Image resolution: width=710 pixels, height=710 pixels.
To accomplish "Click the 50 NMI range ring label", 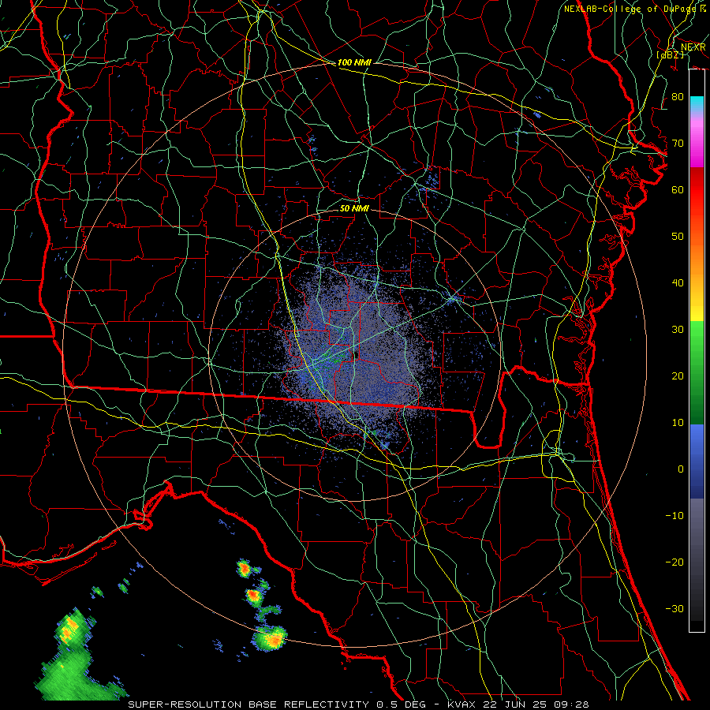I will (354, 209).
